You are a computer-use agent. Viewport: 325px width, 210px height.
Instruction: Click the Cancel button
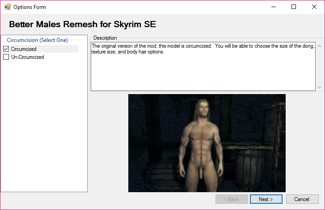click(x=302, y=199)
